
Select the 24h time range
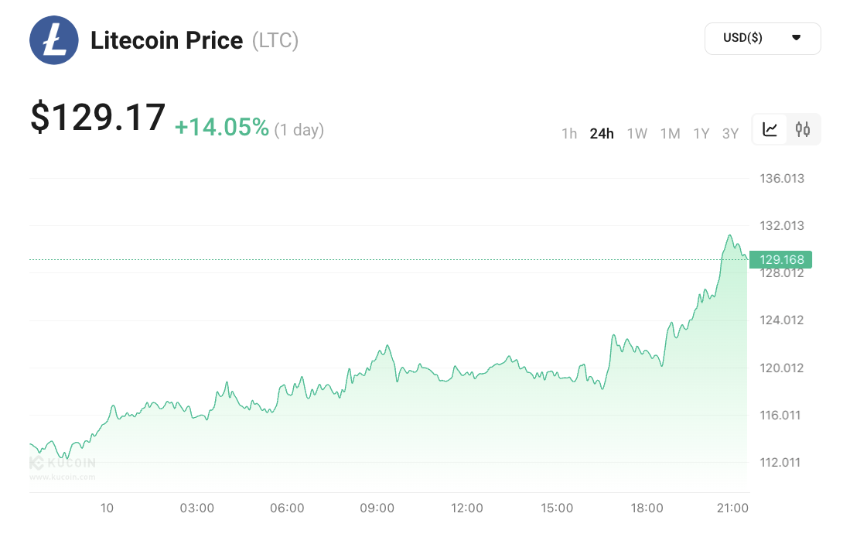[x=602, y=134]
